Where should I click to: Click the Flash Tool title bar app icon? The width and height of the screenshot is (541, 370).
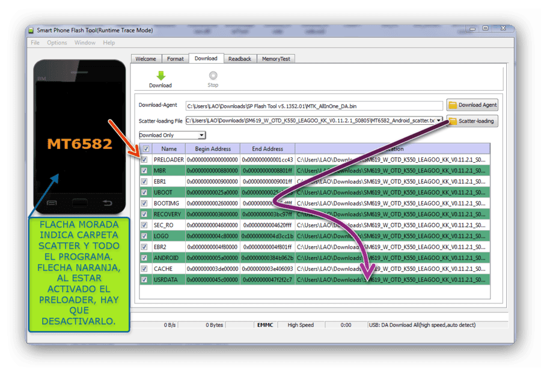coord(31,31)
